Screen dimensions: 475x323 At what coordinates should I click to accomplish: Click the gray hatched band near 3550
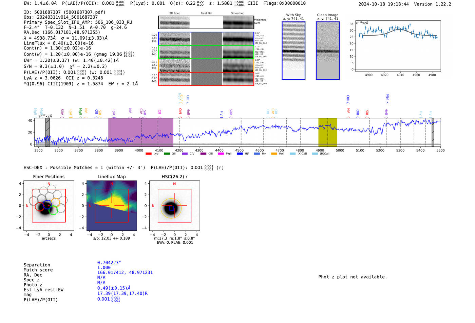[x=47, y=133]
